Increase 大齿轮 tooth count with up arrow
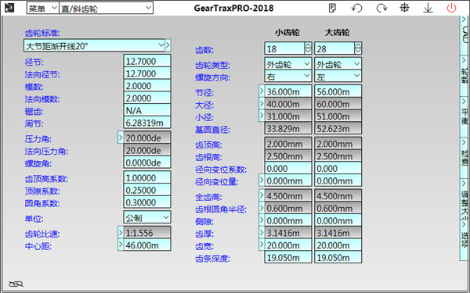Viewport: 470px width, 293px height. [358, 45]
